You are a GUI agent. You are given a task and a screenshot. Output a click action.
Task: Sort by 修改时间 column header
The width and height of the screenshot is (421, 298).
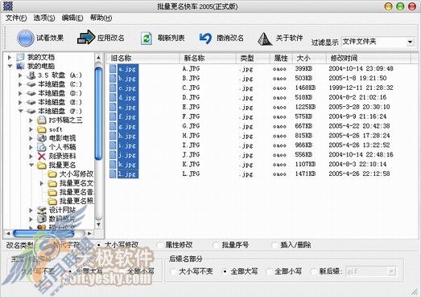point(369,58)
